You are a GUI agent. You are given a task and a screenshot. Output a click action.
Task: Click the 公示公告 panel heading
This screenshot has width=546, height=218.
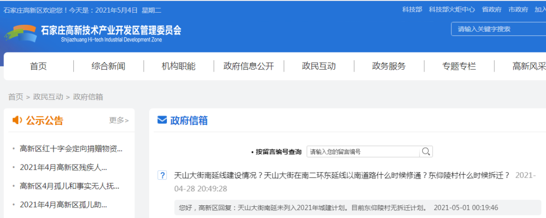tap(44, 120)
